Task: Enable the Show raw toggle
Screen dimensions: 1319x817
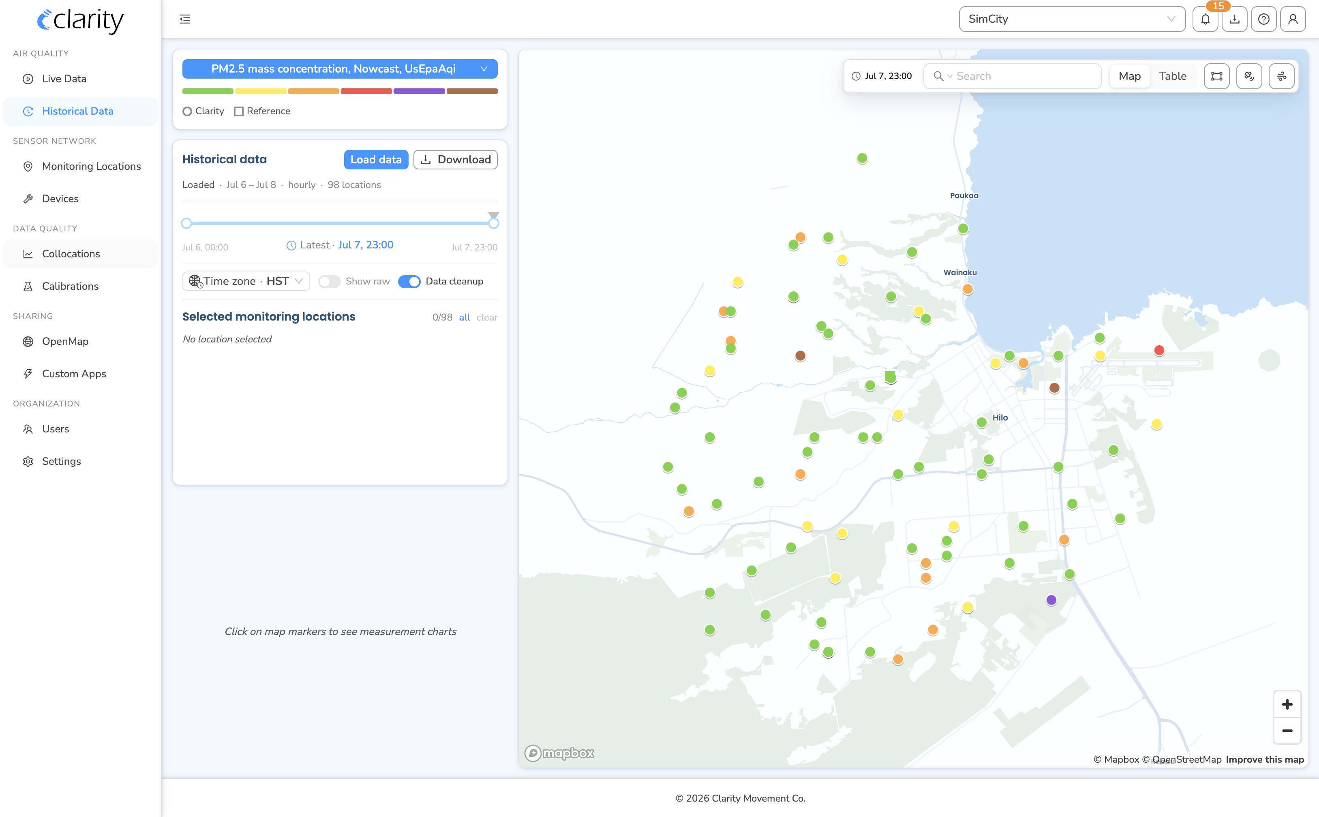Action: 329,282
